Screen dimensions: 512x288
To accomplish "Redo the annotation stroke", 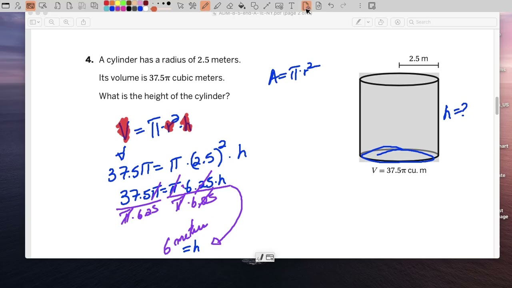I will [343, 6].
